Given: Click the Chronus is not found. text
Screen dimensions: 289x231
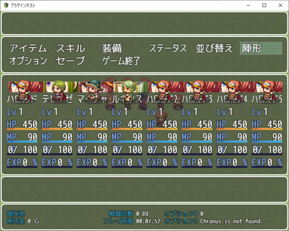Looking at the screenshot, I should 232,221.
